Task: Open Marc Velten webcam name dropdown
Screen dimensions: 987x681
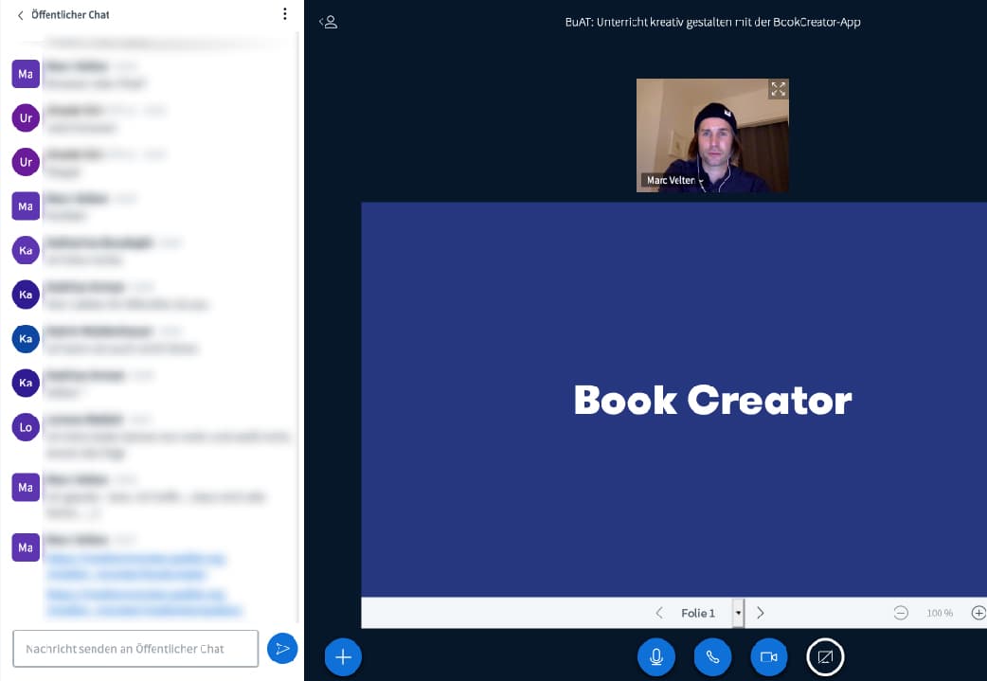Action: pyautogui.click(x=674, y=181)
